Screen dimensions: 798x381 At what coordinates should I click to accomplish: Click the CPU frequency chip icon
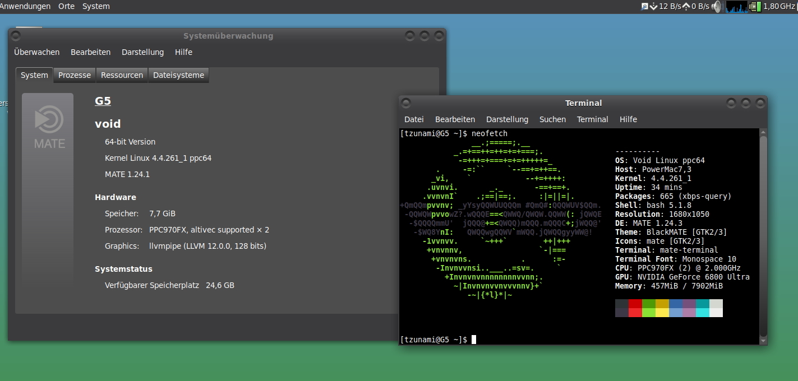coord(755,7)
